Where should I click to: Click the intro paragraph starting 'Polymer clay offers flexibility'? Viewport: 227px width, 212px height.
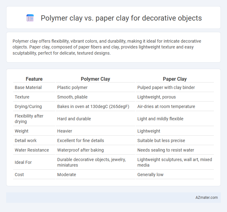tap(107, 47)
